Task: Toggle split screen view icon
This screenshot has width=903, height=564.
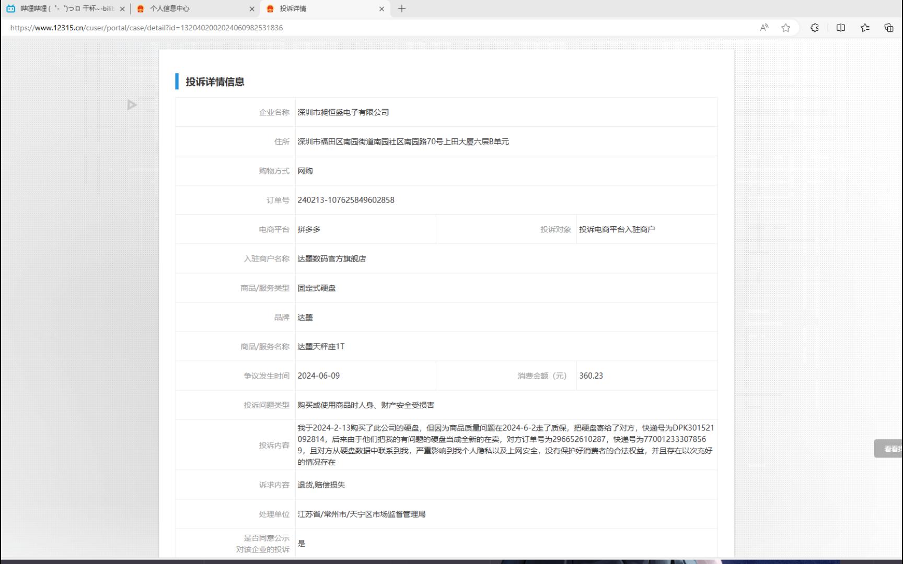Action: pos(841,28)
